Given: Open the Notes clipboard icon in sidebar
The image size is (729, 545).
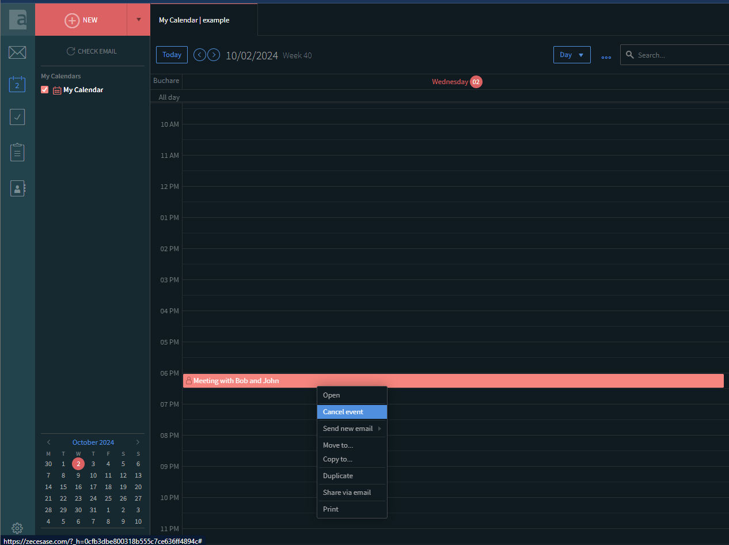Looking at the screenshot, I should (17, 153).
